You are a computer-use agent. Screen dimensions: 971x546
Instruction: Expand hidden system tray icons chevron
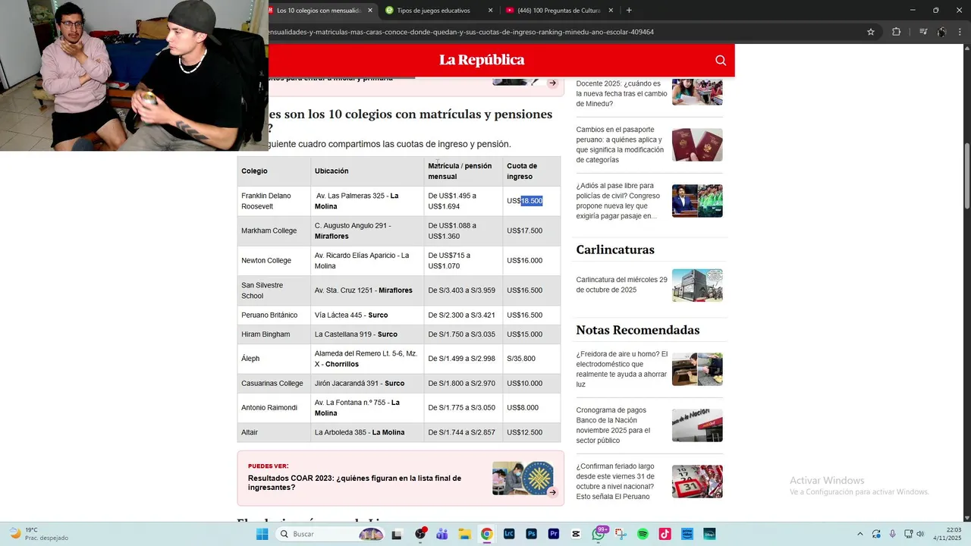tap(859, 534)
